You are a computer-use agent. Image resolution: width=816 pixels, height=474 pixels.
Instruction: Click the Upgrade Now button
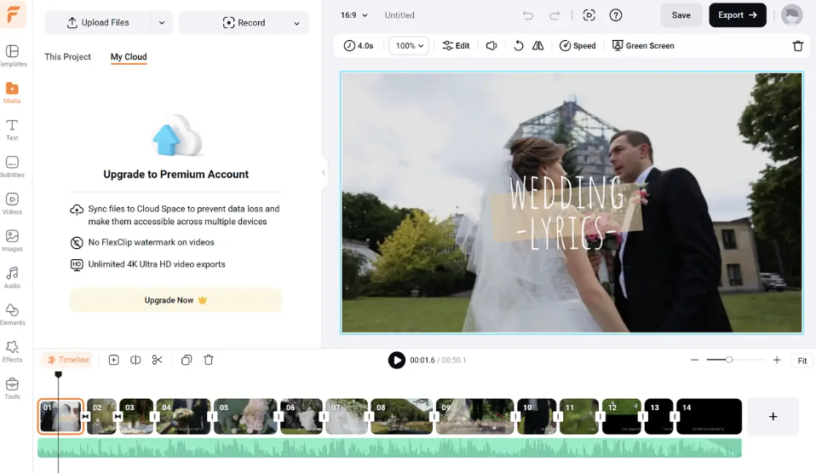point(176,300)
